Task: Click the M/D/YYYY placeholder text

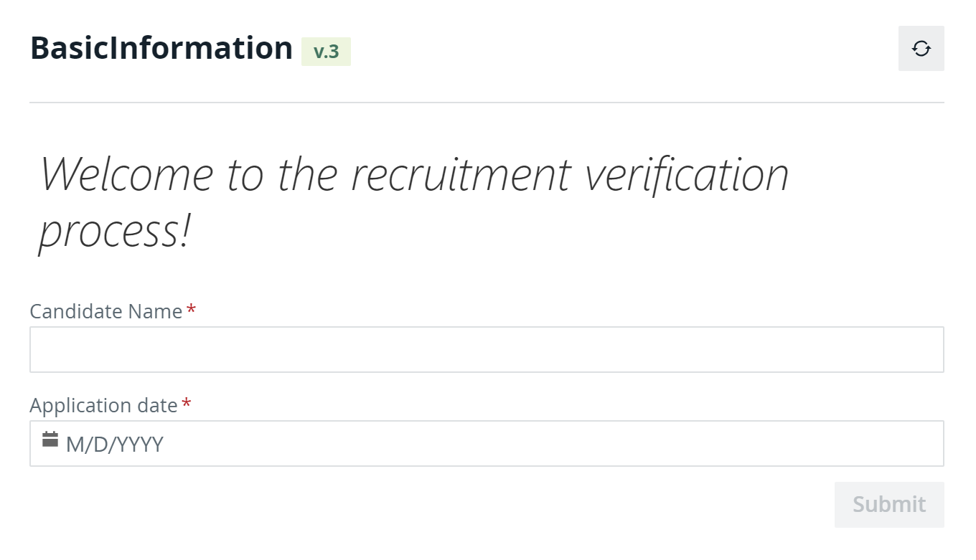Action: (115, 445)
